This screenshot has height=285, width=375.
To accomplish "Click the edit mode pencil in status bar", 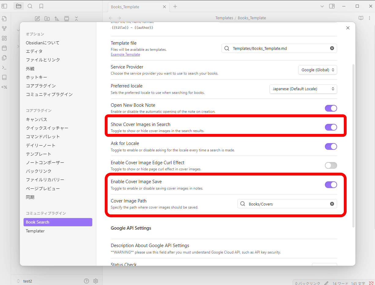I will pos(326,283).
